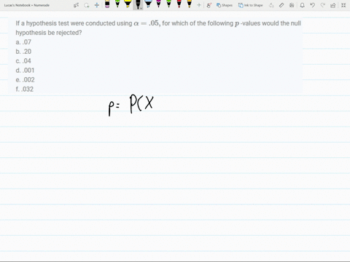
Task: Click option "d. .001" text
Action: click(25, 71)
